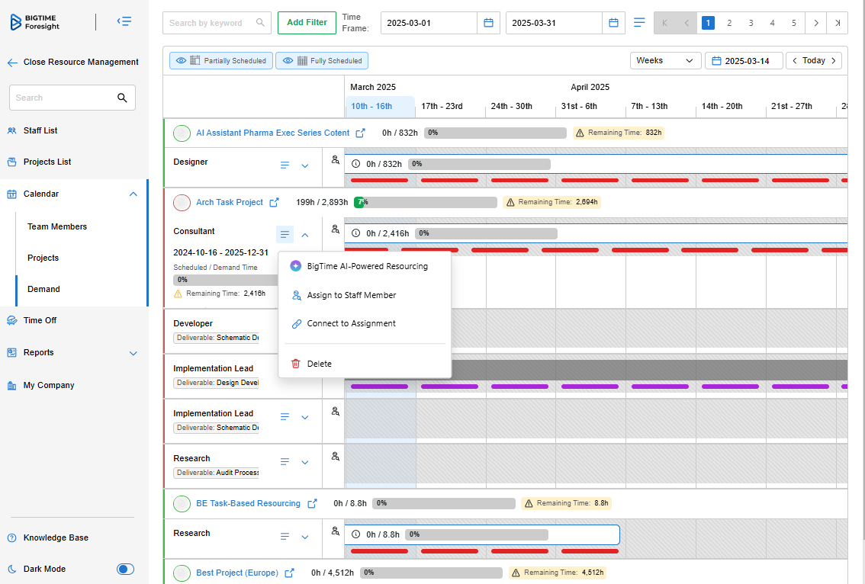Toggle Fully Scheduled visibility filter

[x=321, y=61]
